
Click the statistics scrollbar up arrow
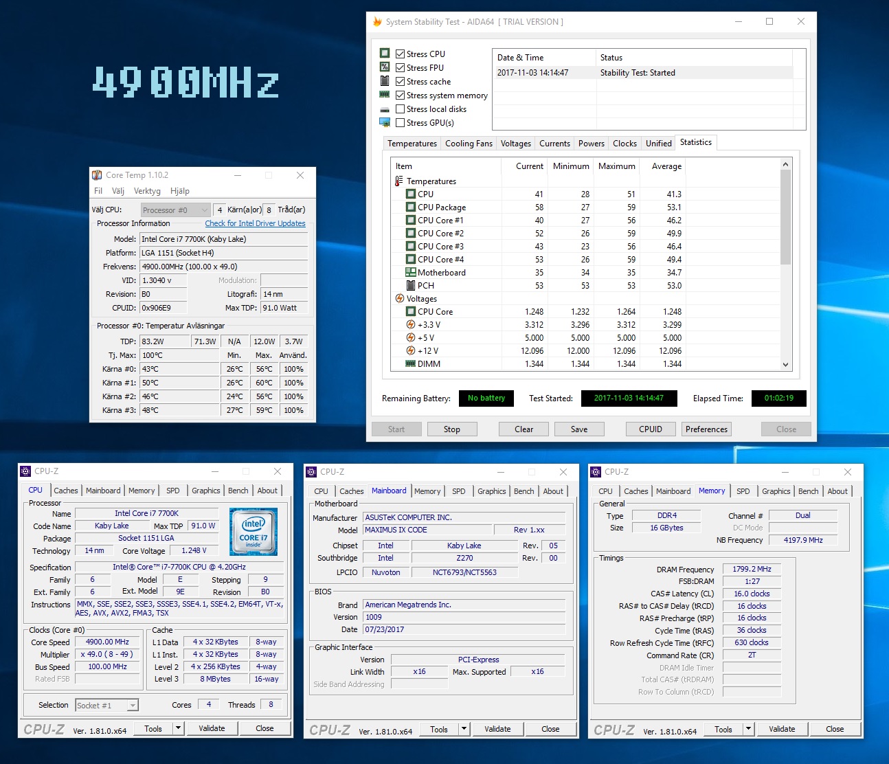coord(785,164)
